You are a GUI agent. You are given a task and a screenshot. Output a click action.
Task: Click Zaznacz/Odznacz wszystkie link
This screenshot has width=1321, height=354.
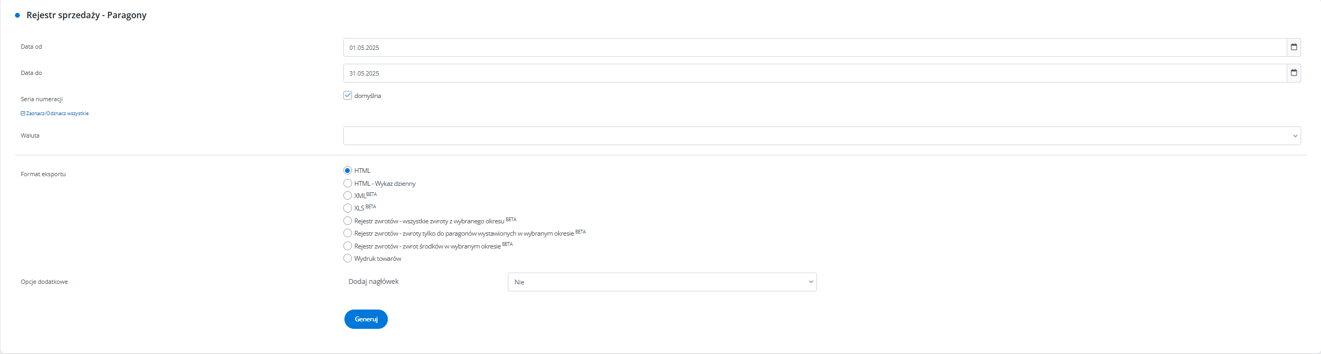click(x=57, y=114)
